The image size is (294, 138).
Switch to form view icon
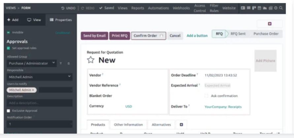coord(243,8)
